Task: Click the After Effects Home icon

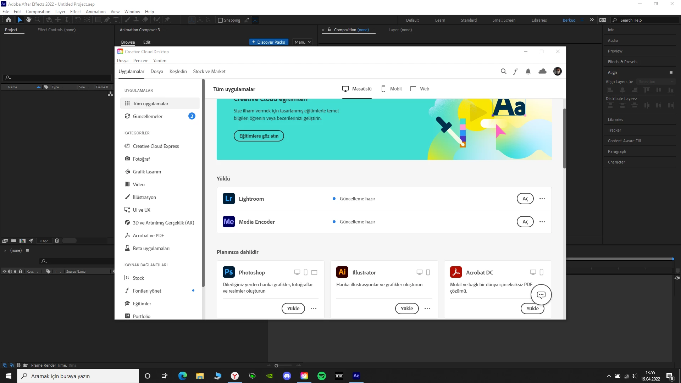Action: tap(9, 20)
